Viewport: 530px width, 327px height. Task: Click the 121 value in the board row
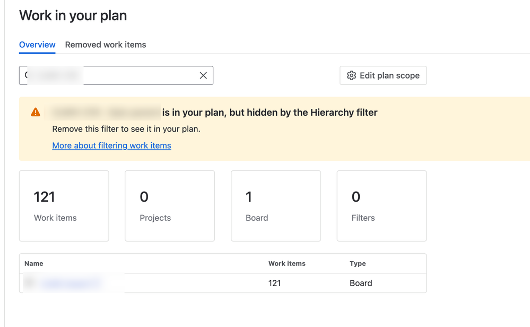275,283
